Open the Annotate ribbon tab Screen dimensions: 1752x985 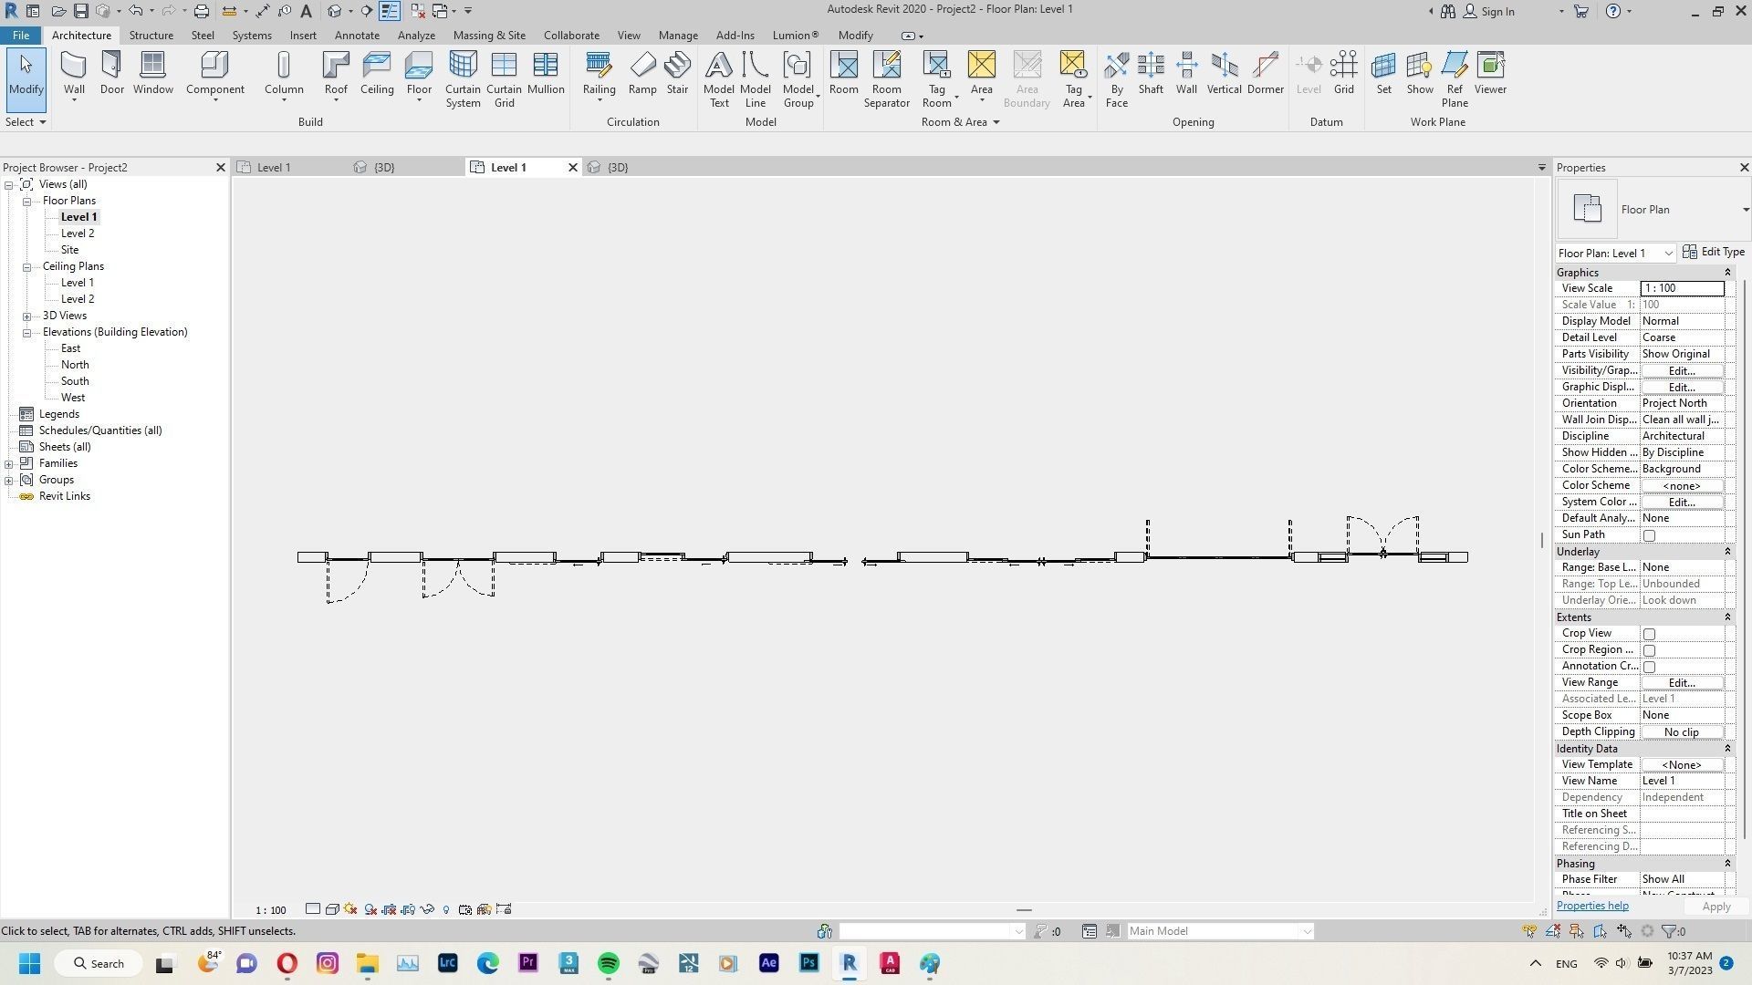[357, 36]
